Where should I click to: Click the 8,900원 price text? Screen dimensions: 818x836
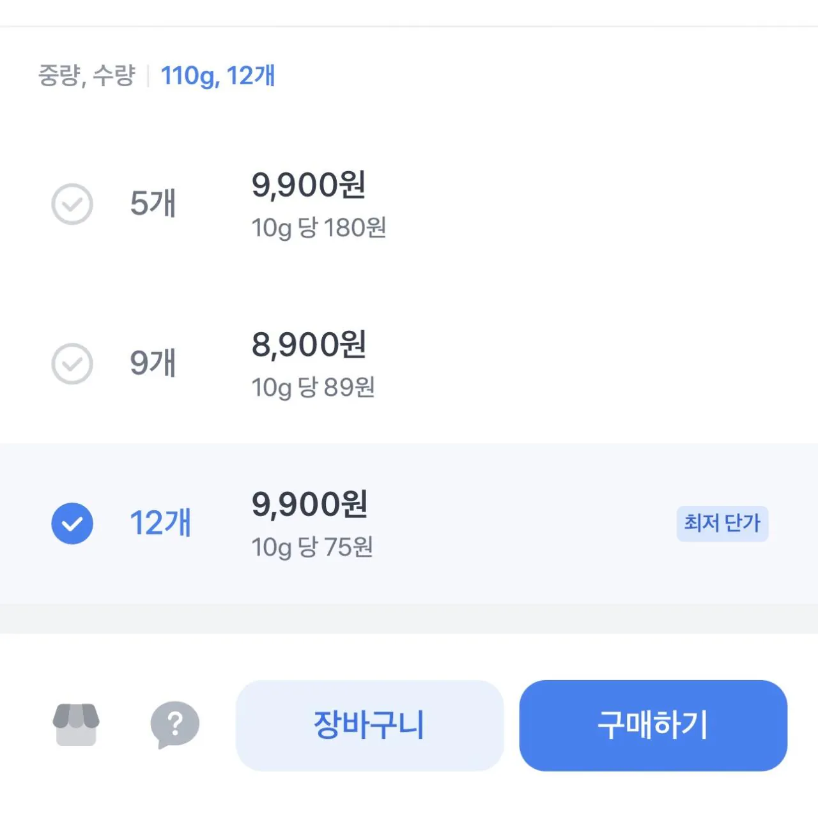(x=309, y=345)
